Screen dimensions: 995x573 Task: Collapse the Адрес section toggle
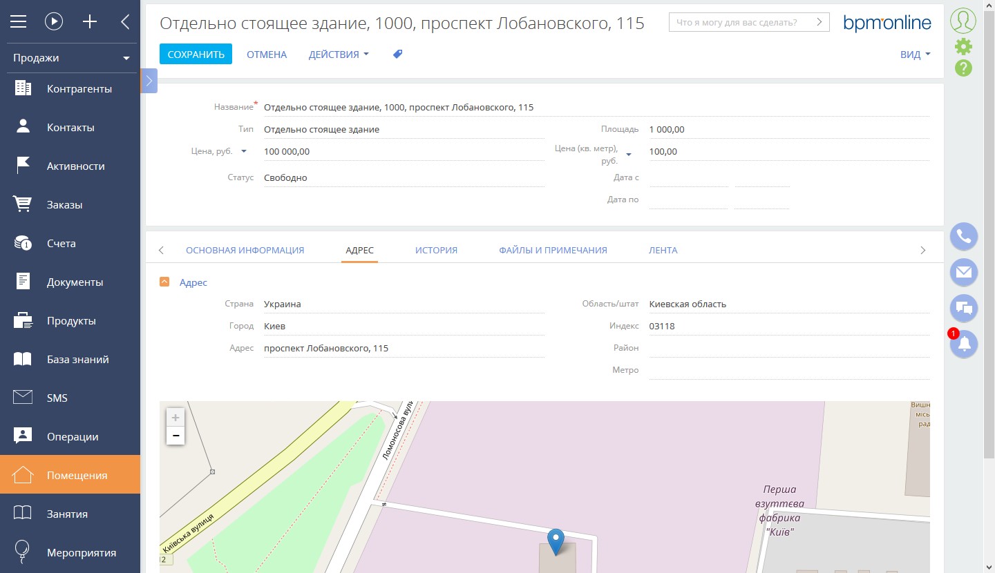coord(164,282)
